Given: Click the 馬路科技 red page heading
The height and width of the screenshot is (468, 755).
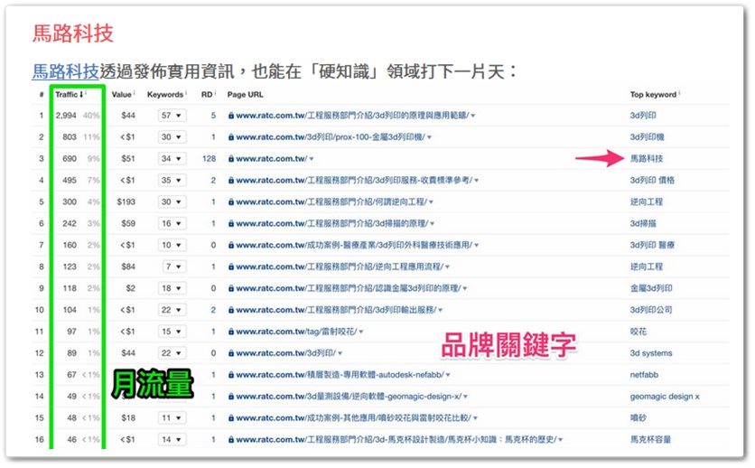Looking at the screenshot, I should [73, 33].
